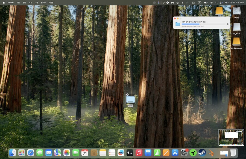
Task: Select the OS15 drive on desktop
Action: point(237,11)
